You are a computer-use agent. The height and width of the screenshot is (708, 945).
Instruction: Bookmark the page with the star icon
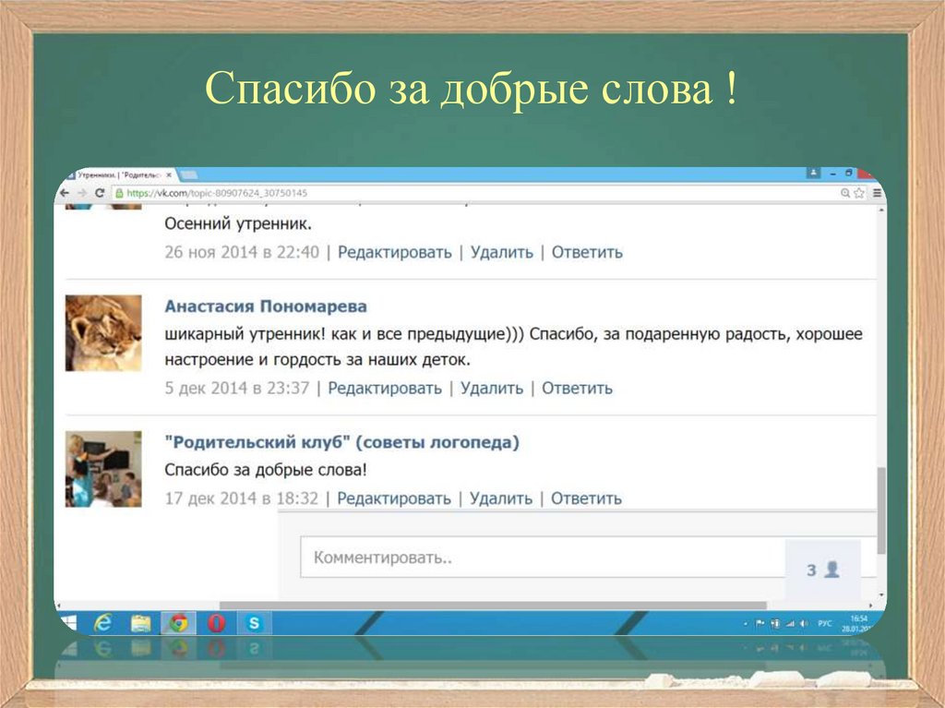click(x=859, y=193)
